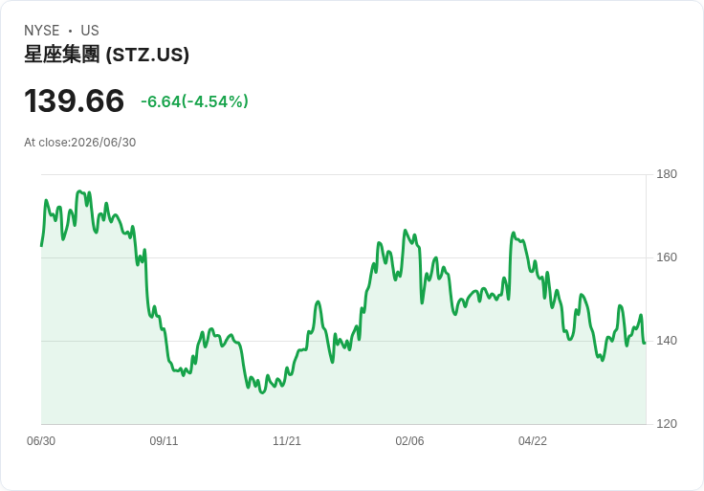Image resolution: width=704 pixels, height=491 pixels.
Task: Click the At close:2026/06/30 timestamp
Action: click(80, 143)
